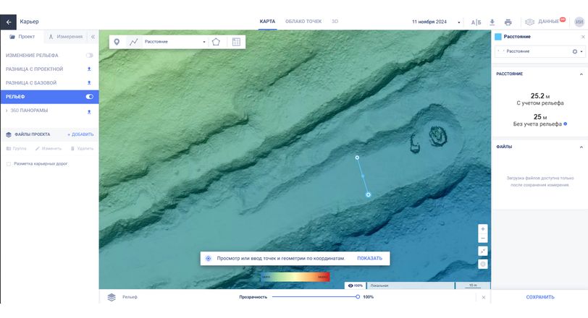Click the A|B compare icon
The image size is (588, 318).
click(476, 22)
